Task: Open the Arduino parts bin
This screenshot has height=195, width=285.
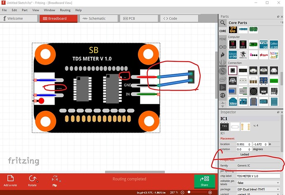Action: click(x=223, y=47)
